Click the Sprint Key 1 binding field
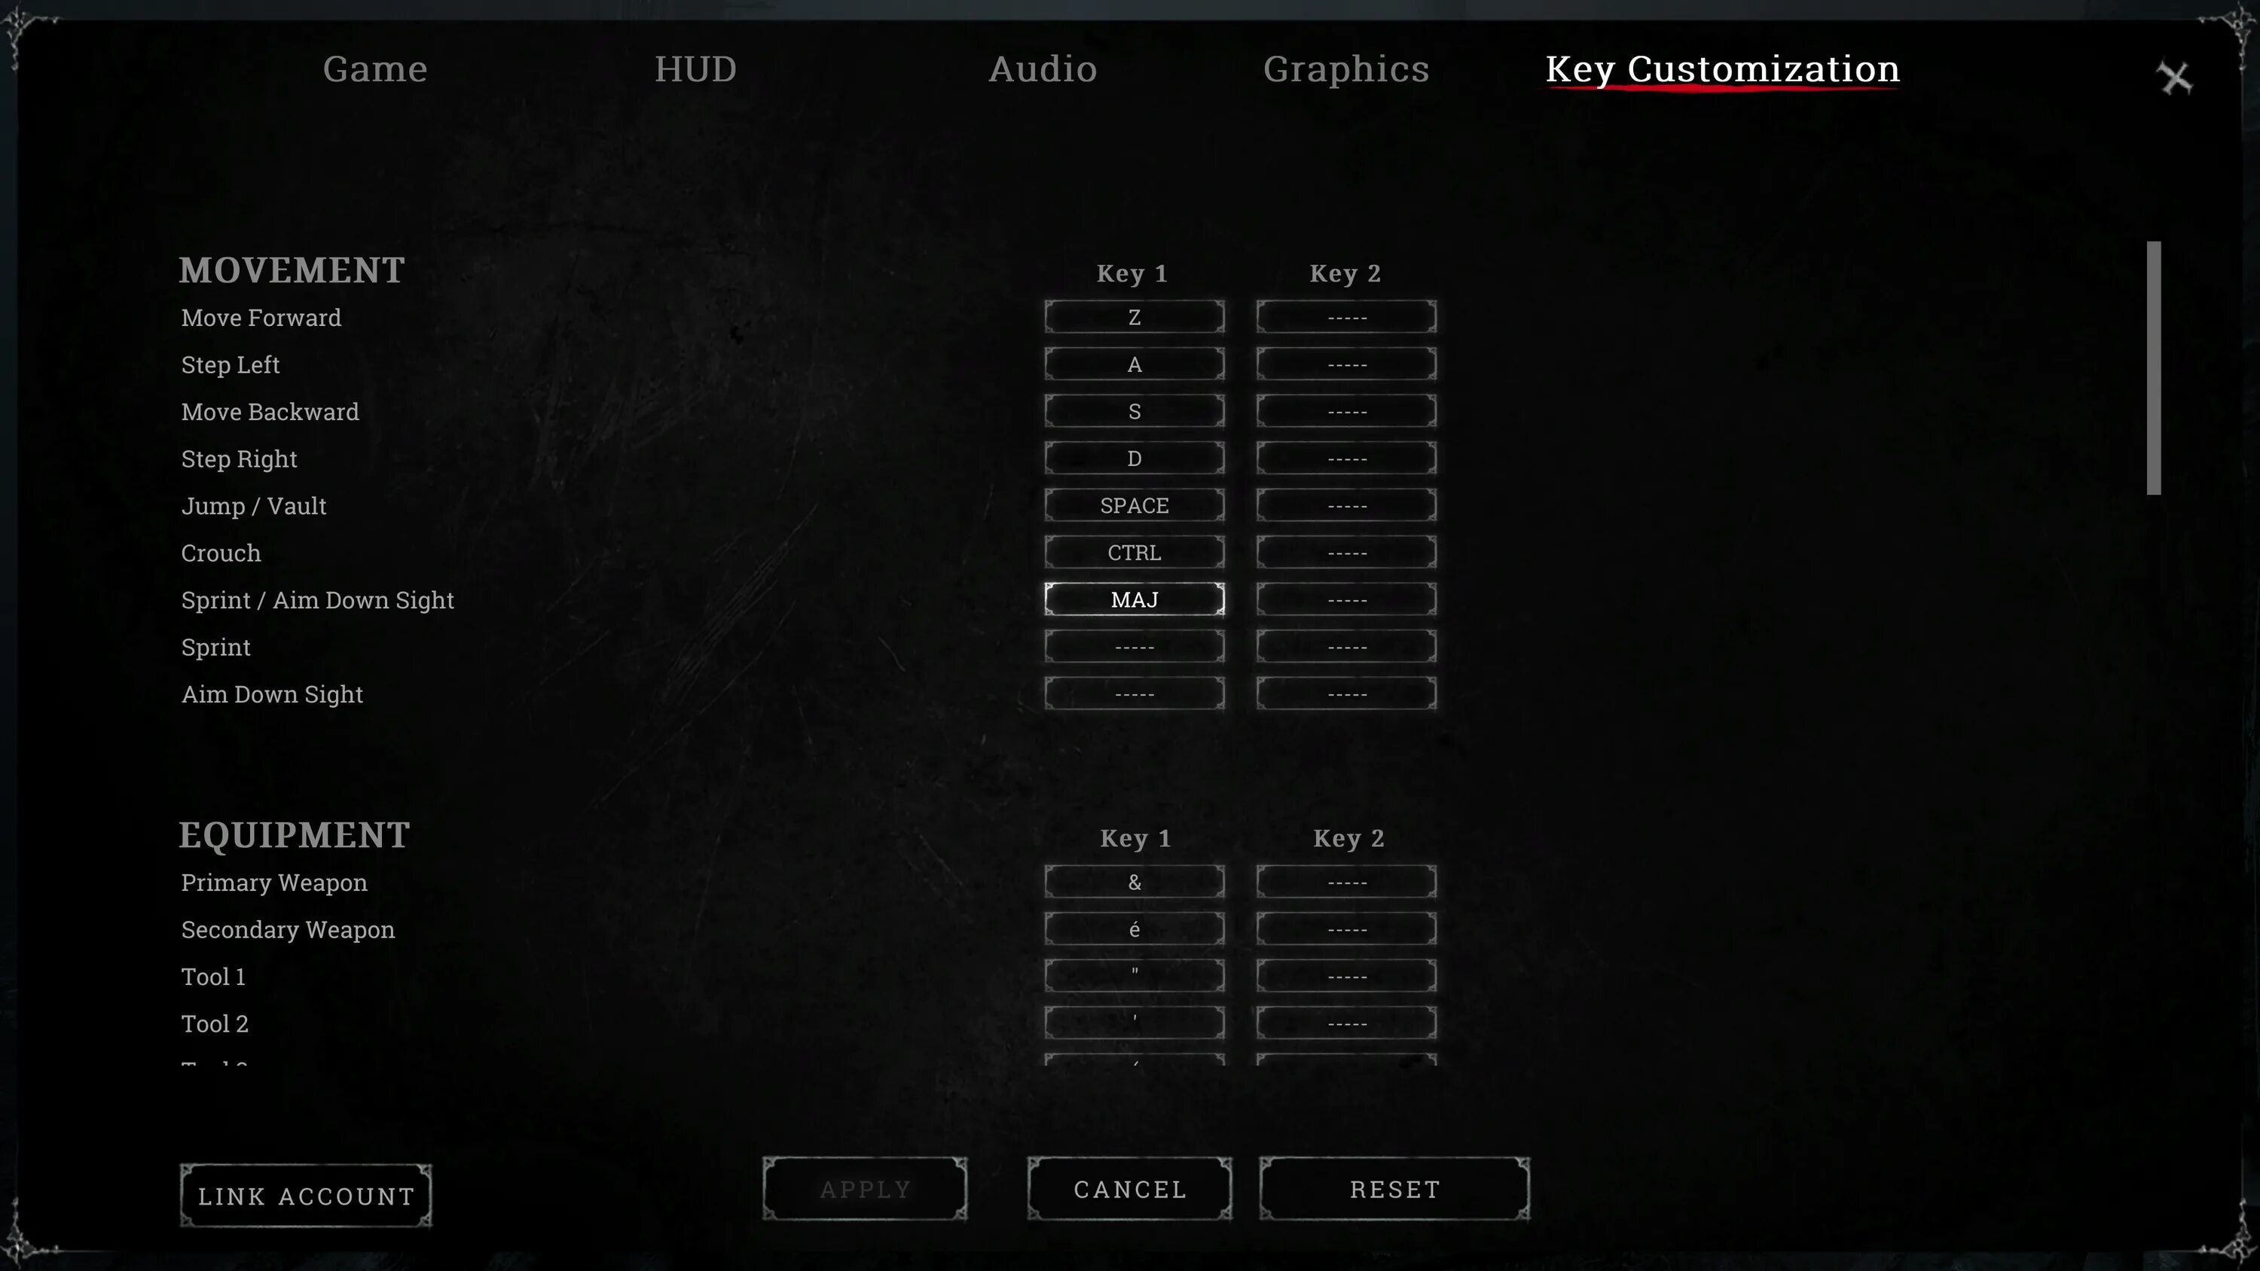The width and height of the screenshot is (2260, 1271). click(1133, 645)
